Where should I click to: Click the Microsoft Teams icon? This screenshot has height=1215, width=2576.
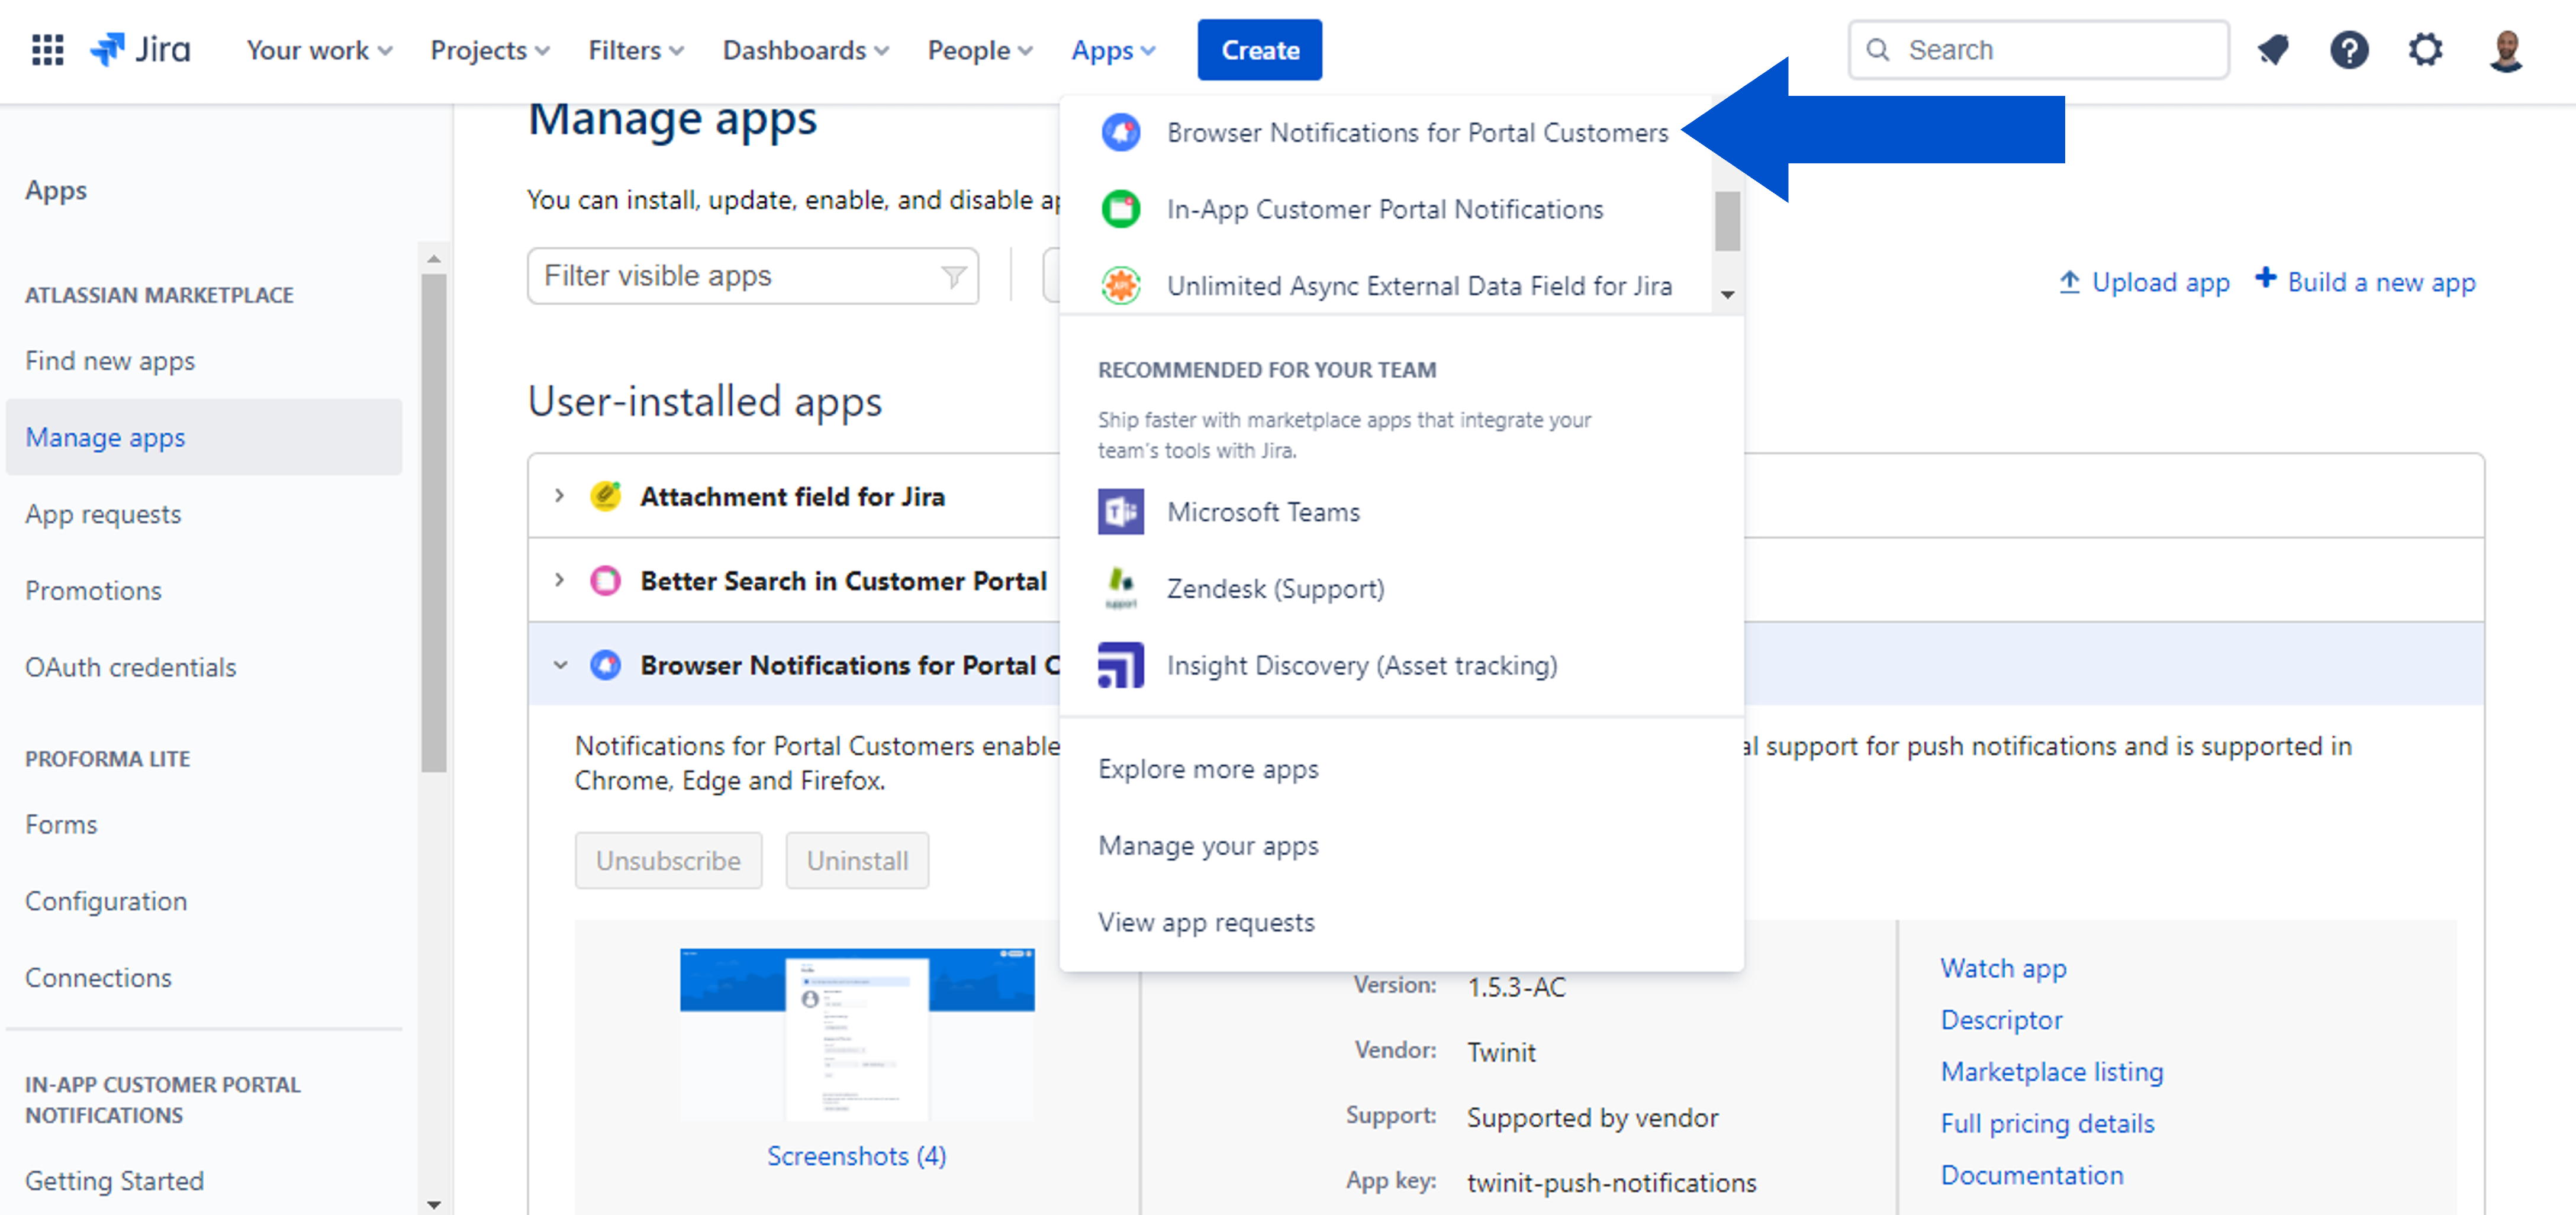[1121, 512]
